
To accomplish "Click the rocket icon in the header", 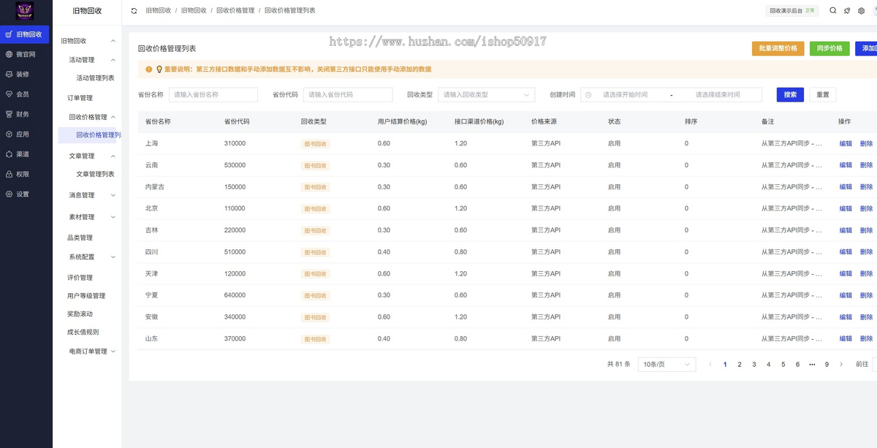I will pos(847,11).
